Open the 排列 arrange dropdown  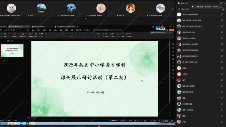113,37
